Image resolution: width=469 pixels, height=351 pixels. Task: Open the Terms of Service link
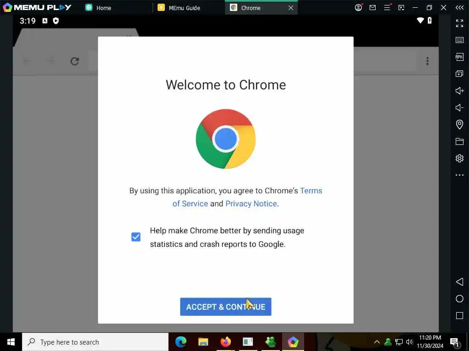(x=247, y=197)
